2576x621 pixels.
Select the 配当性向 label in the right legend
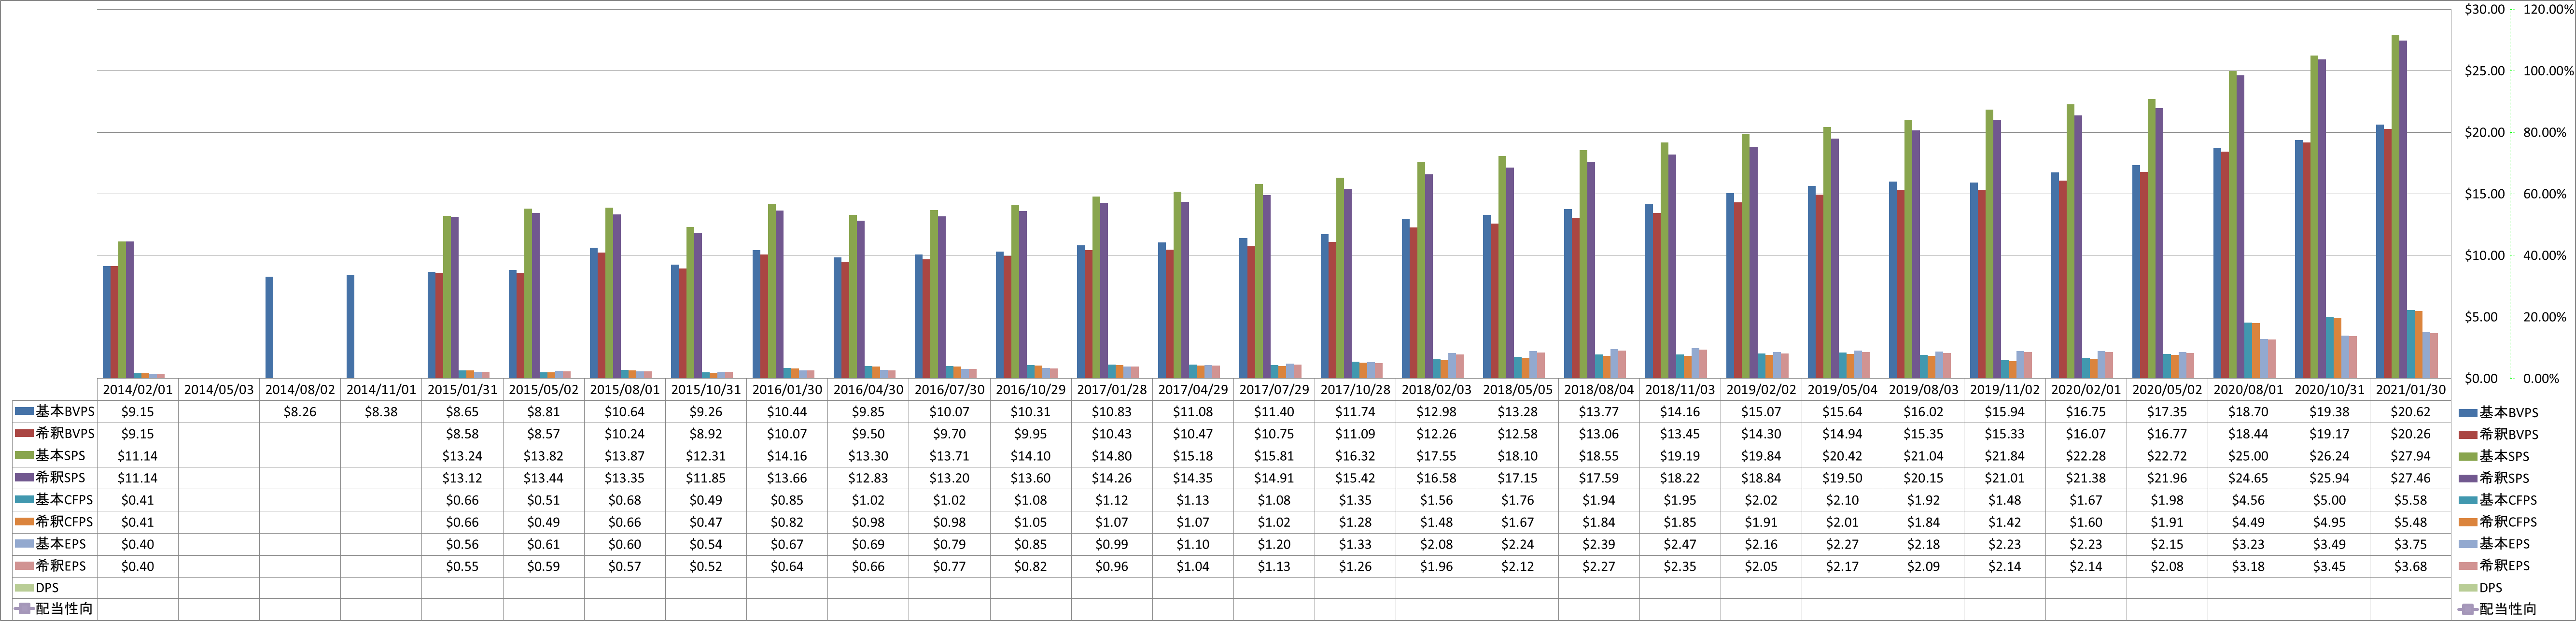(x=2508, y=609)
